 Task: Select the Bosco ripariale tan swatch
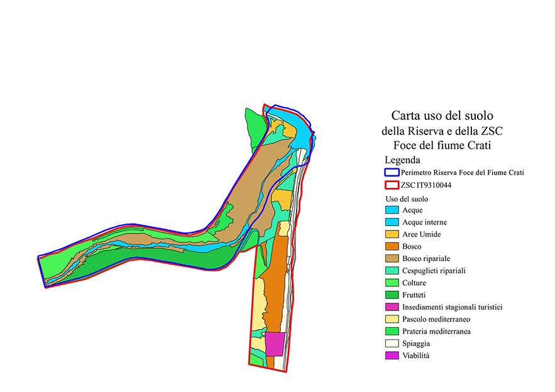point(392,258)
